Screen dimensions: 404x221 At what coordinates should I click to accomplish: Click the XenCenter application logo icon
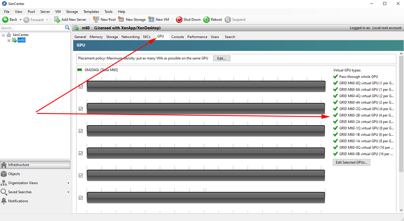4,4
